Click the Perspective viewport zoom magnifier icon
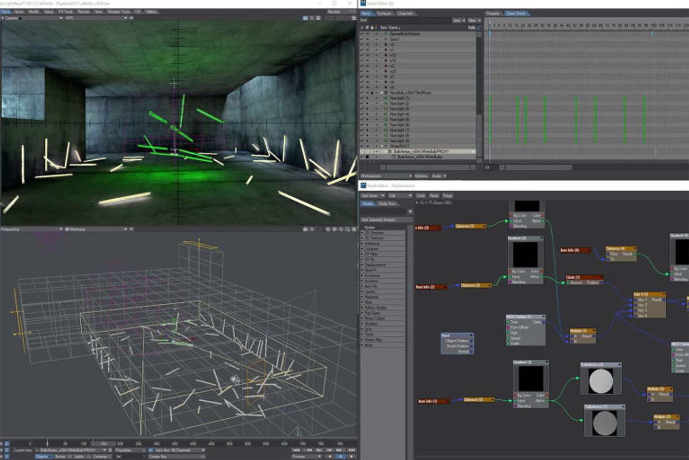This screenshot has width=689, height=460. pyautogui.click(x=348, y=229)
